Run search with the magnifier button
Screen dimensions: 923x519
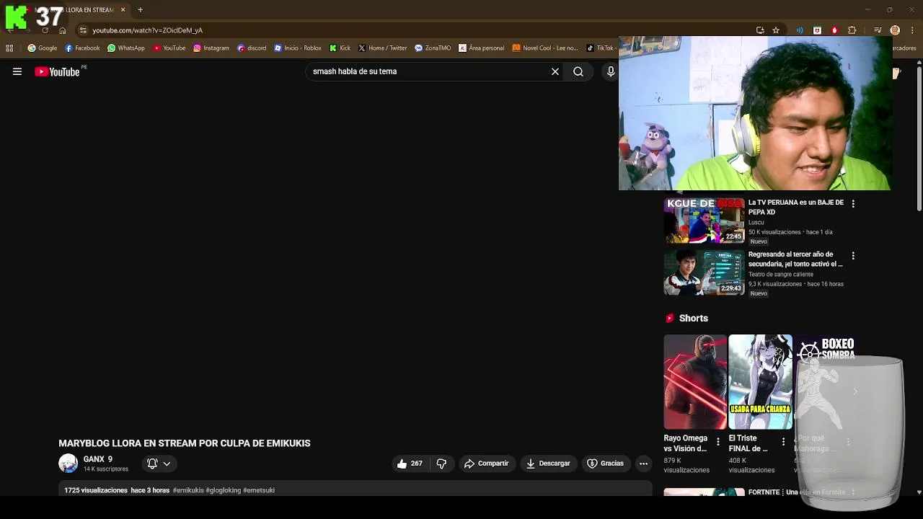[578, 71]
